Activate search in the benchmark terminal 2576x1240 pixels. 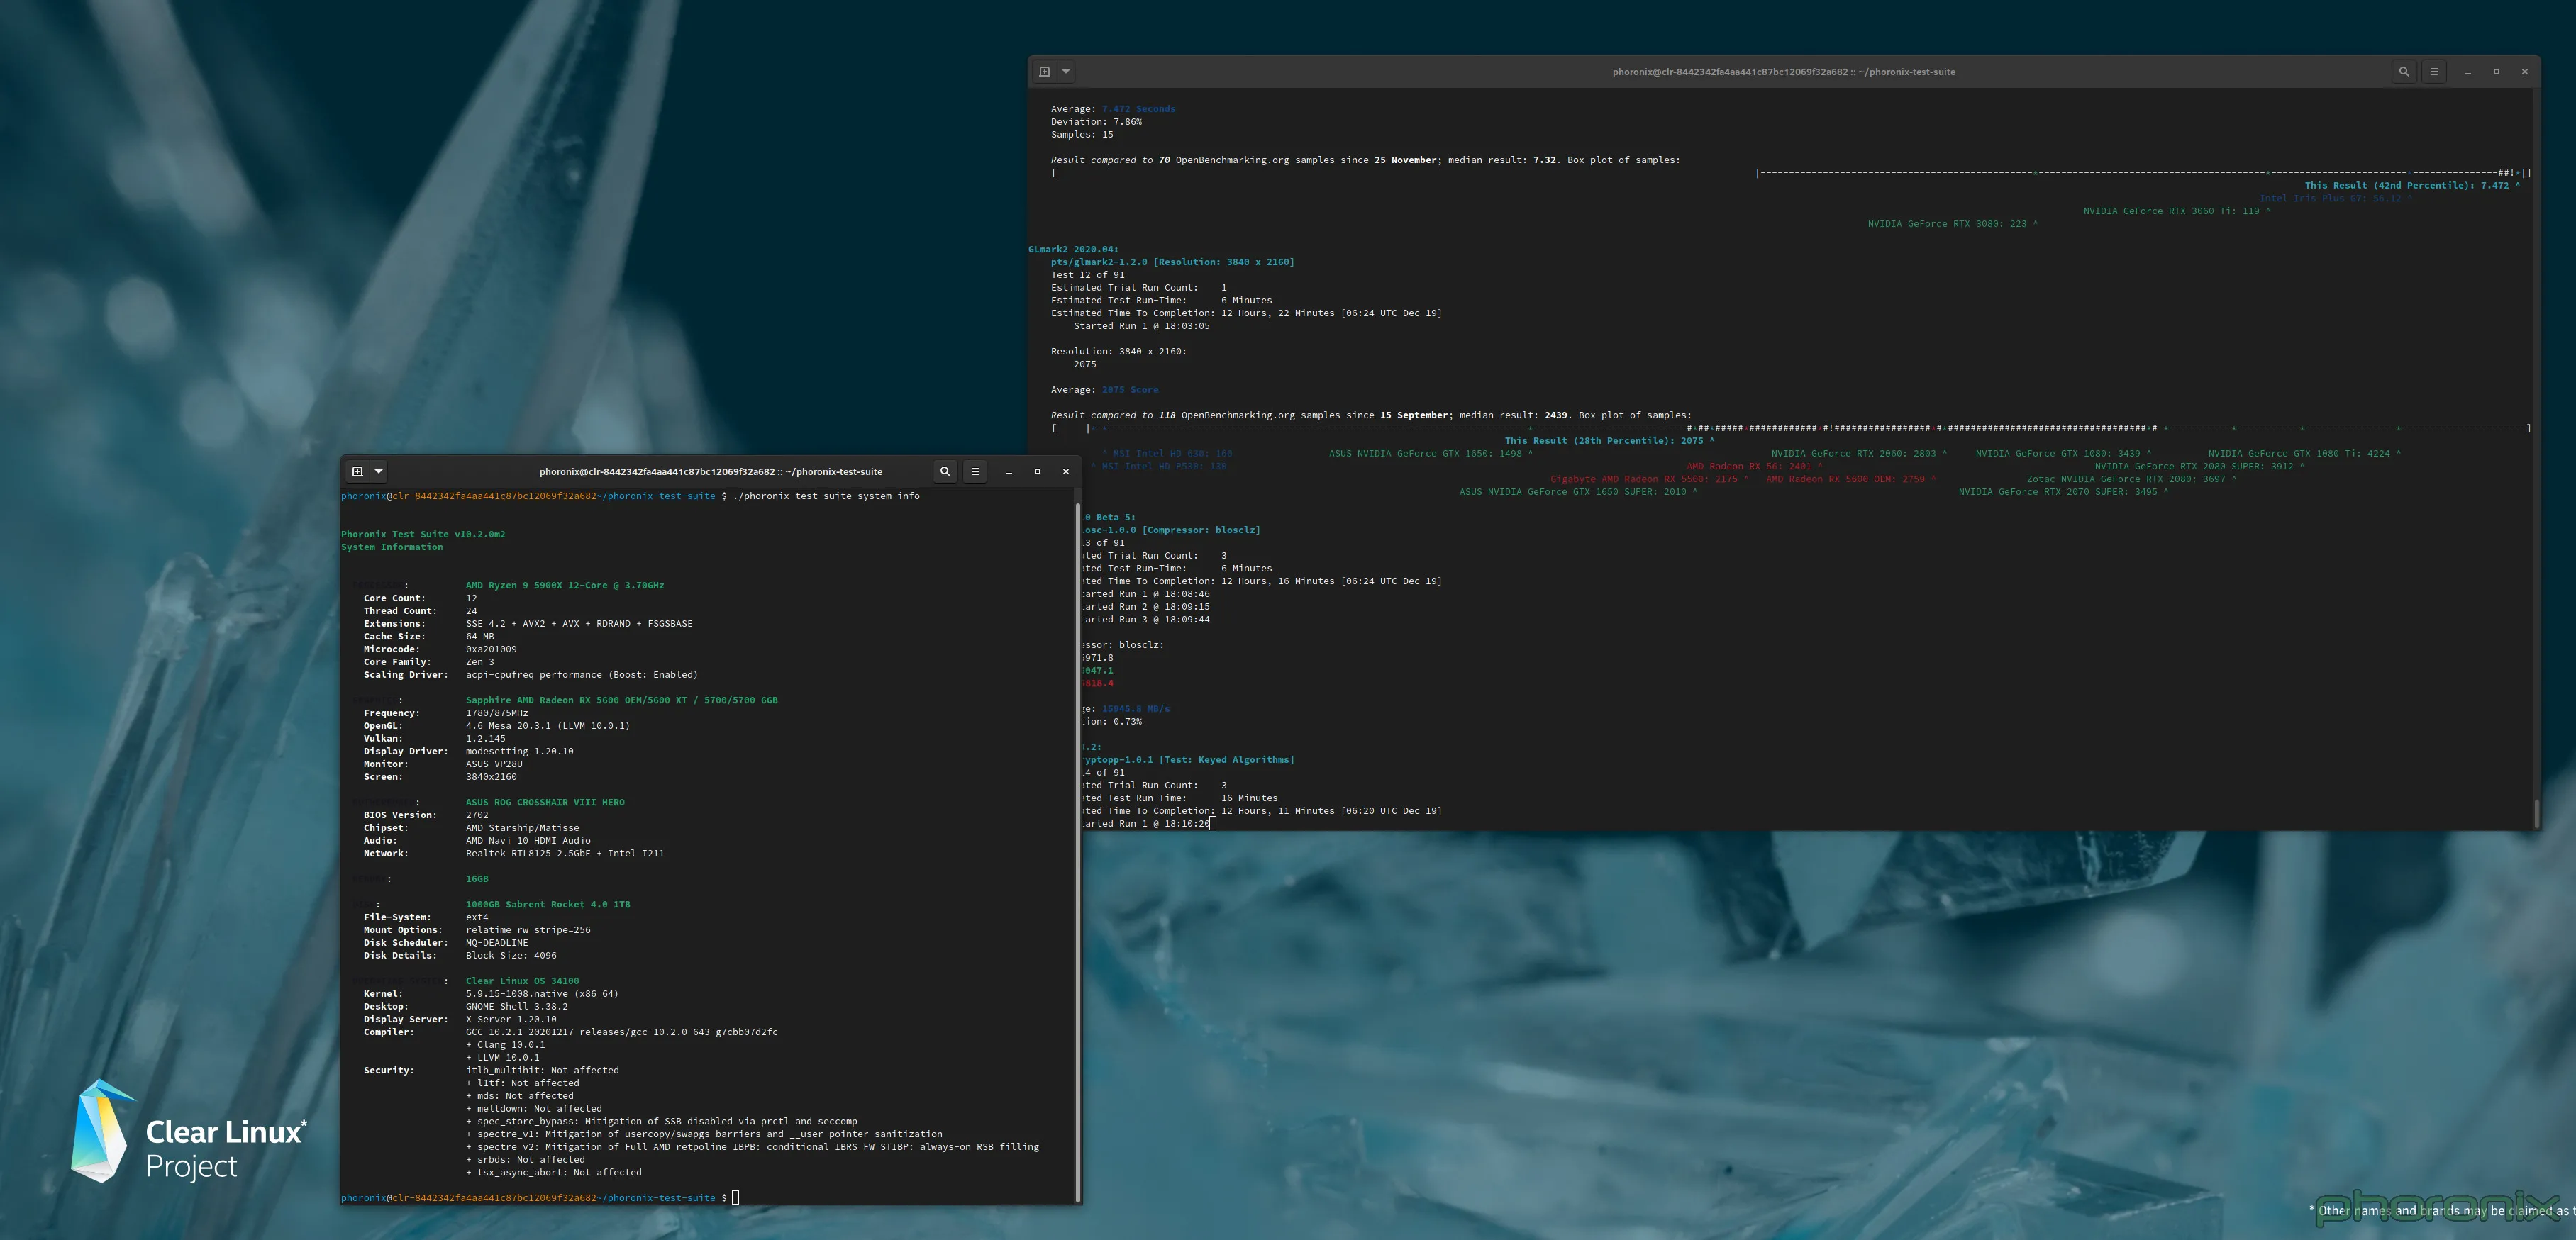(x=2404, y=71)
